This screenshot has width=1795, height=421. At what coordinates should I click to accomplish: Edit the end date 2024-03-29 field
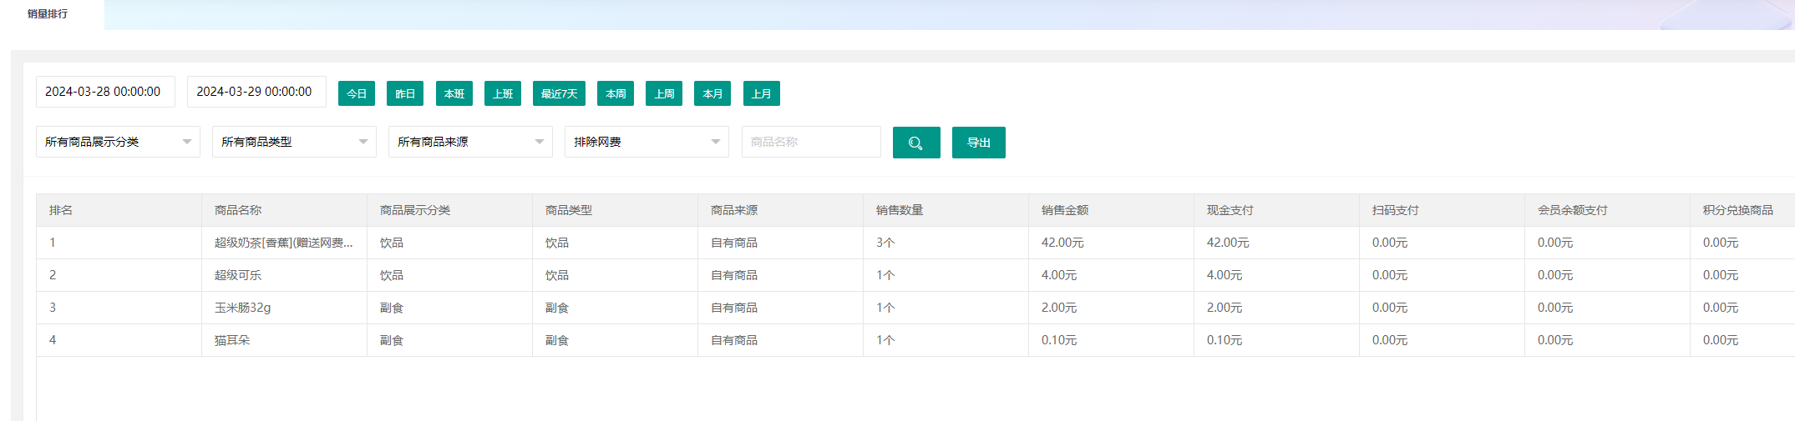click(x=256, y=92)
